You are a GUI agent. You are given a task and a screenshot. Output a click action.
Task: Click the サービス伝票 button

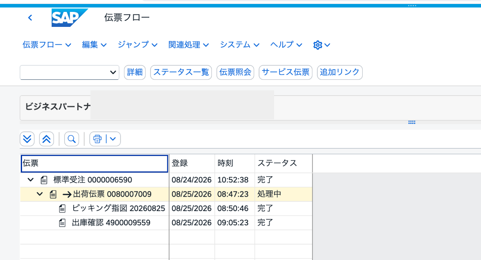click(286, 72)
